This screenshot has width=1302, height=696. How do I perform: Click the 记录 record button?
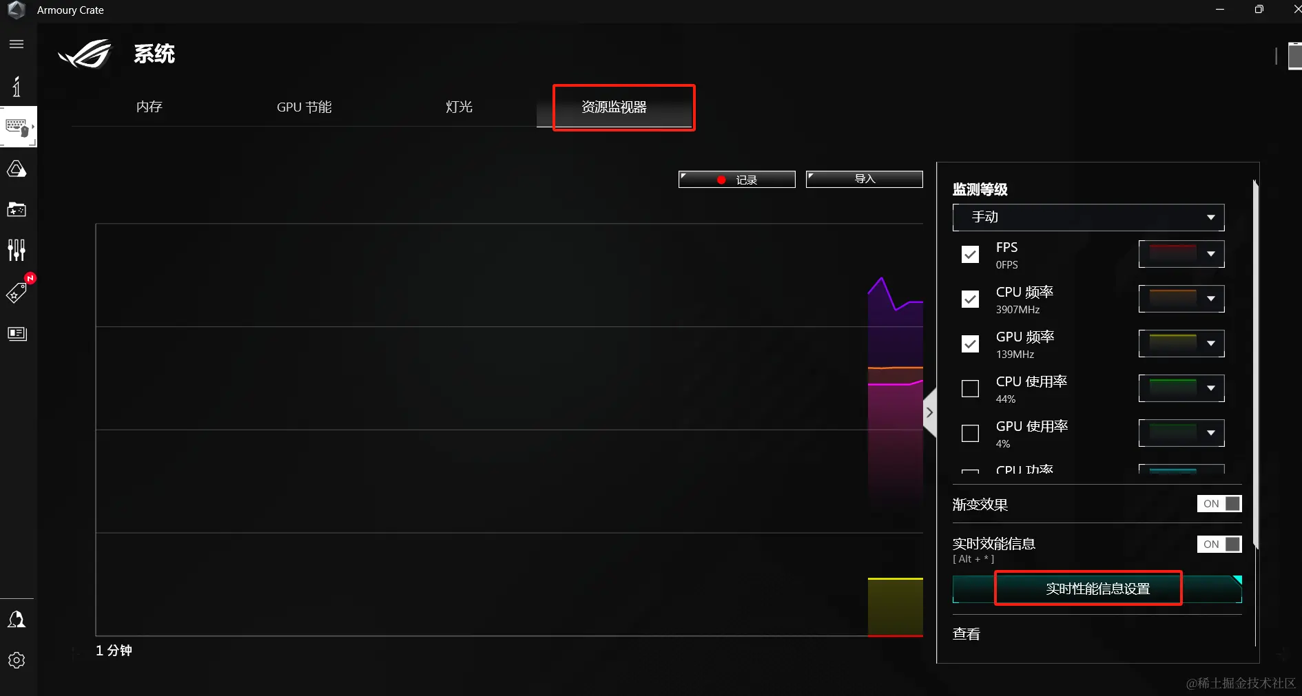(x=737, y=180)
